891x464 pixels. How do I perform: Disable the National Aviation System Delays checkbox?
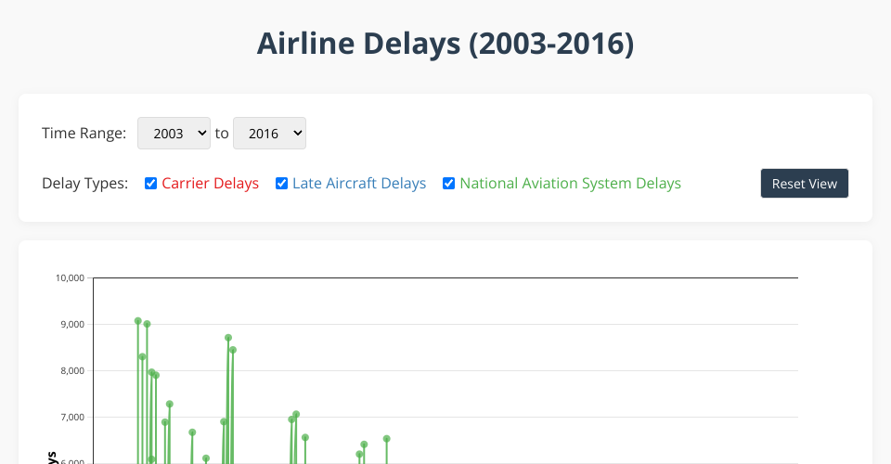448,184
